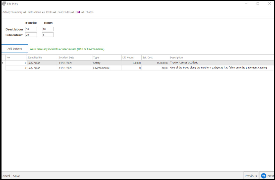The height and width of the screenshot is (180, 275).
Task: Switch to Costs step
Action: [49, 12]
